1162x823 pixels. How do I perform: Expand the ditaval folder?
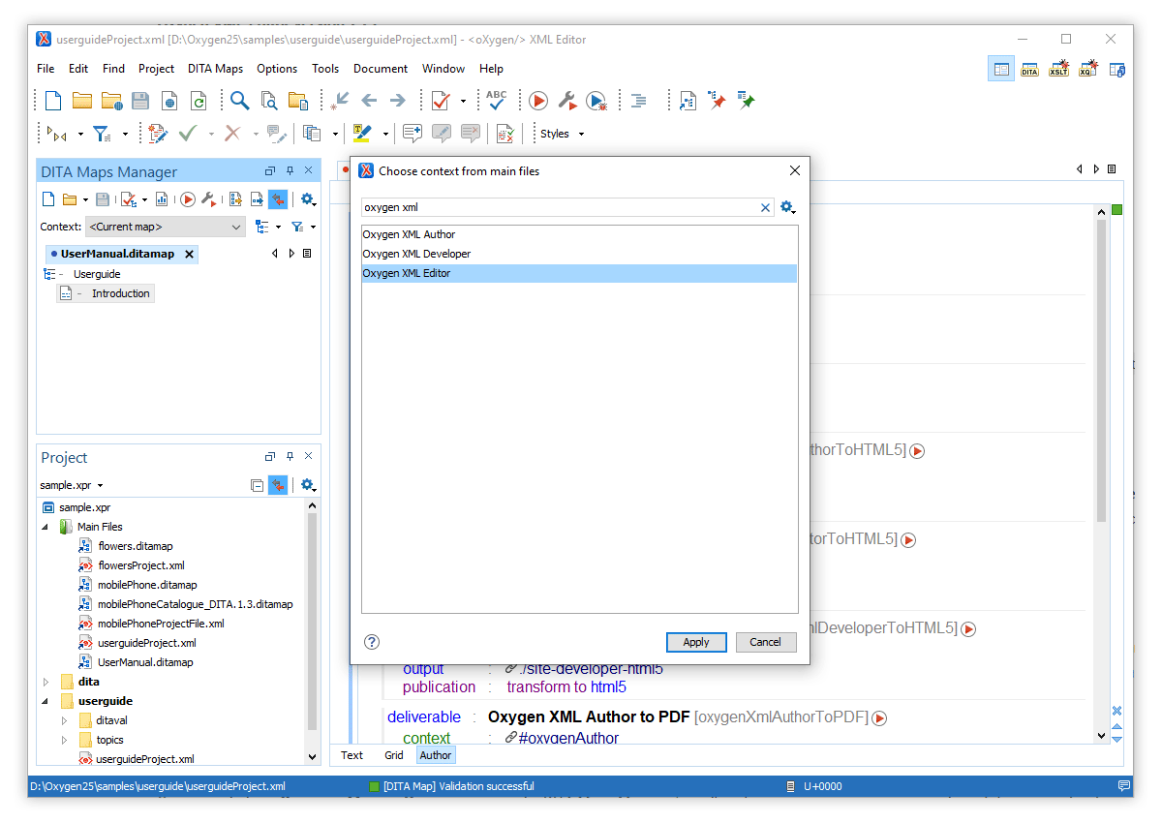pos(65,720)
